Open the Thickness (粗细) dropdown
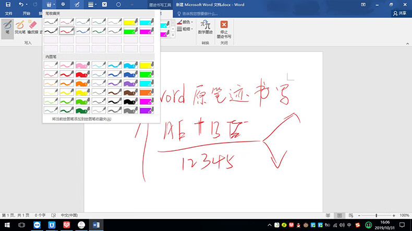Image resolution: width=412 pixels, height=231 pixels. 186,30
